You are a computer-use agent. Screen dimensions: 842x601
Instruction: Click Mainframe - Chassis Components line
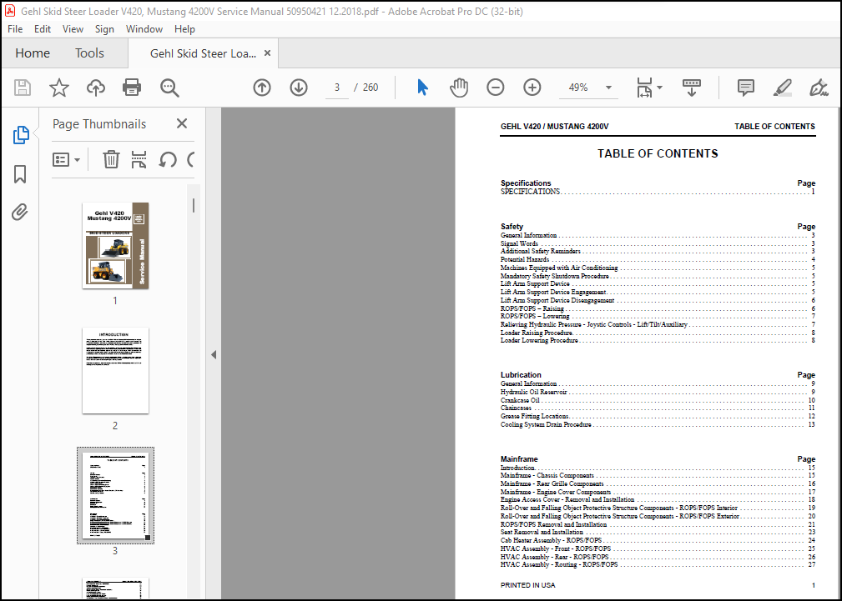(x=658, y=475)
